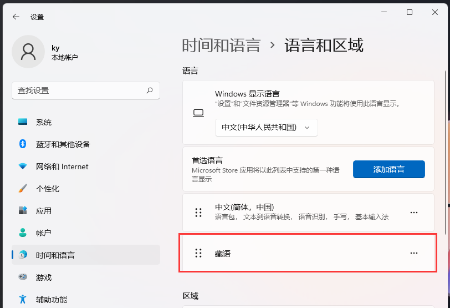This screenshot has height=308, width=450.
Task: Open the Windows display language dropdown
Action: (x=267, y=128)
